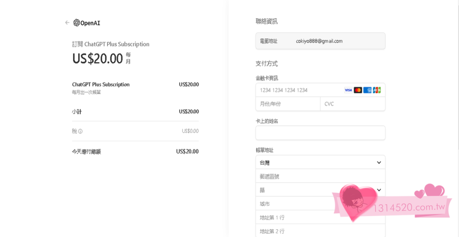This screenshot has height=237, width=459.
Task: Click the 卡上的姓名 name field
Action: (x=320, y=133)
